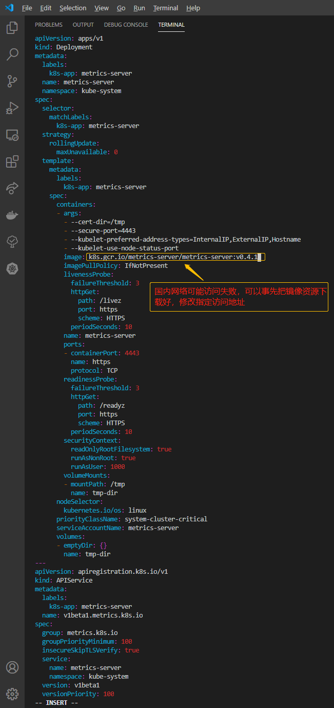
Task: Click the INSERT mode indicator
Action: pos(56,702)
